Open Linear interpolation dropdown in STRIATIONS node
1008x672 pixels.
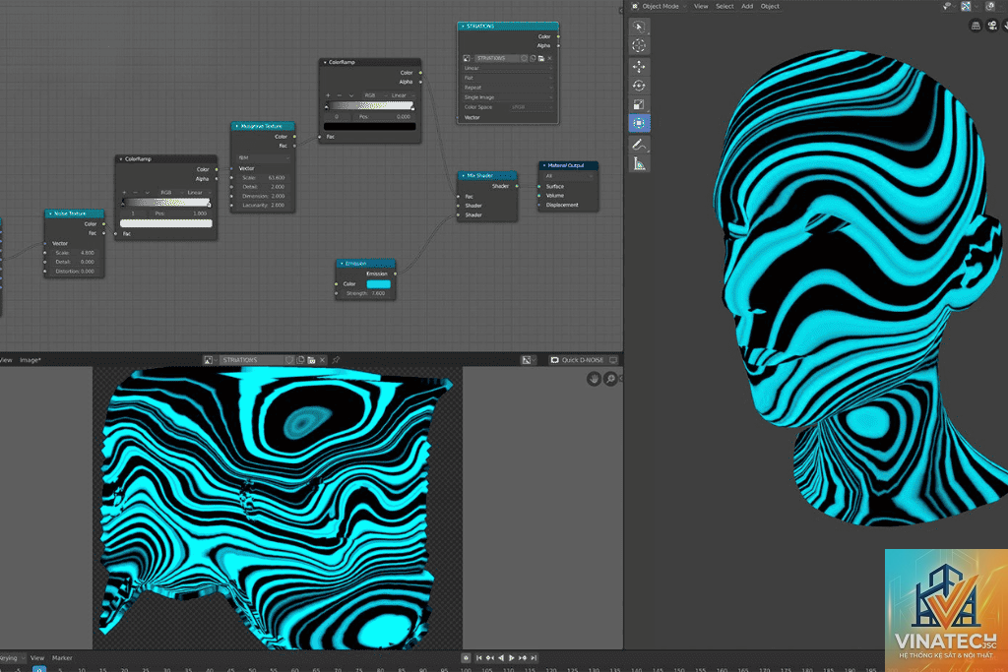507,68
